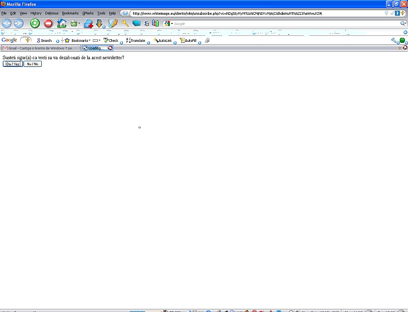Open the History menu
This screenshot has height=312, width=408.
36,13
